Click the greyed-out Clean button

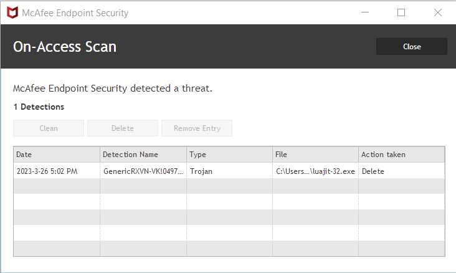click(49, 128)
